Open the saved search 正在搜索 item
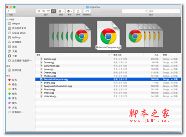Viewport: 186px width, 137px height. click(20, 61)
